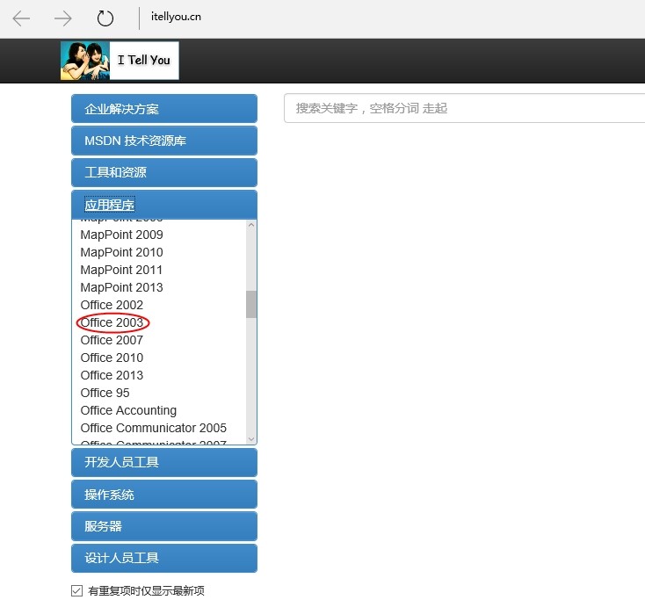The height and width of the screenshot is (600, 645).
Task: Select MapPoint 2011 in the list
Action: (x=121, y=270)
